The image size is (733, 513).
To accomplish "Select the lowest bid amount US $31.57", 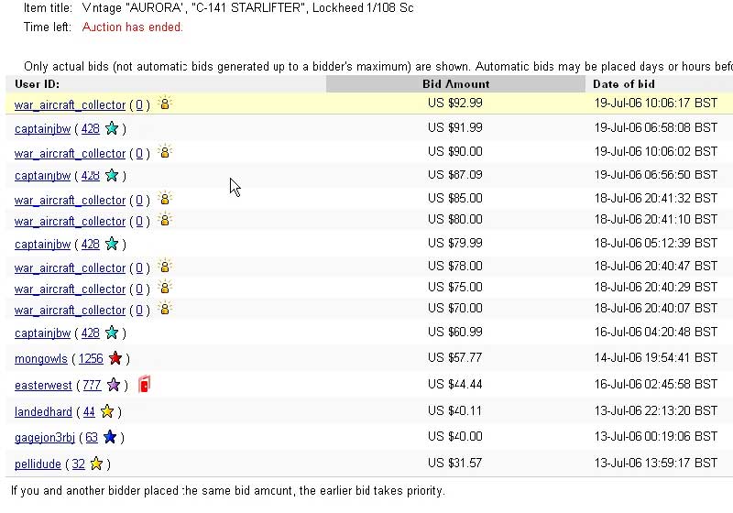I will tap(454, 463).
